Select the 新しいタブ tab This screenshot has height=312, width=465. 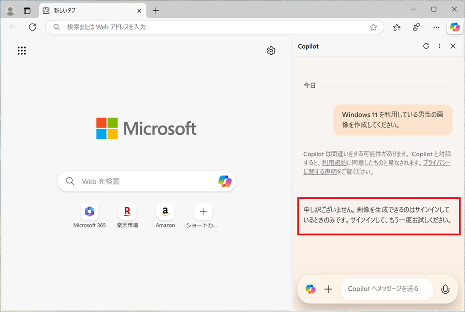pos(93,11)
